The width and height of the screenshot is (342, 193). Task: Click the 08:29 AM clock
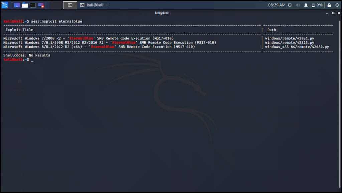point(277,5)
